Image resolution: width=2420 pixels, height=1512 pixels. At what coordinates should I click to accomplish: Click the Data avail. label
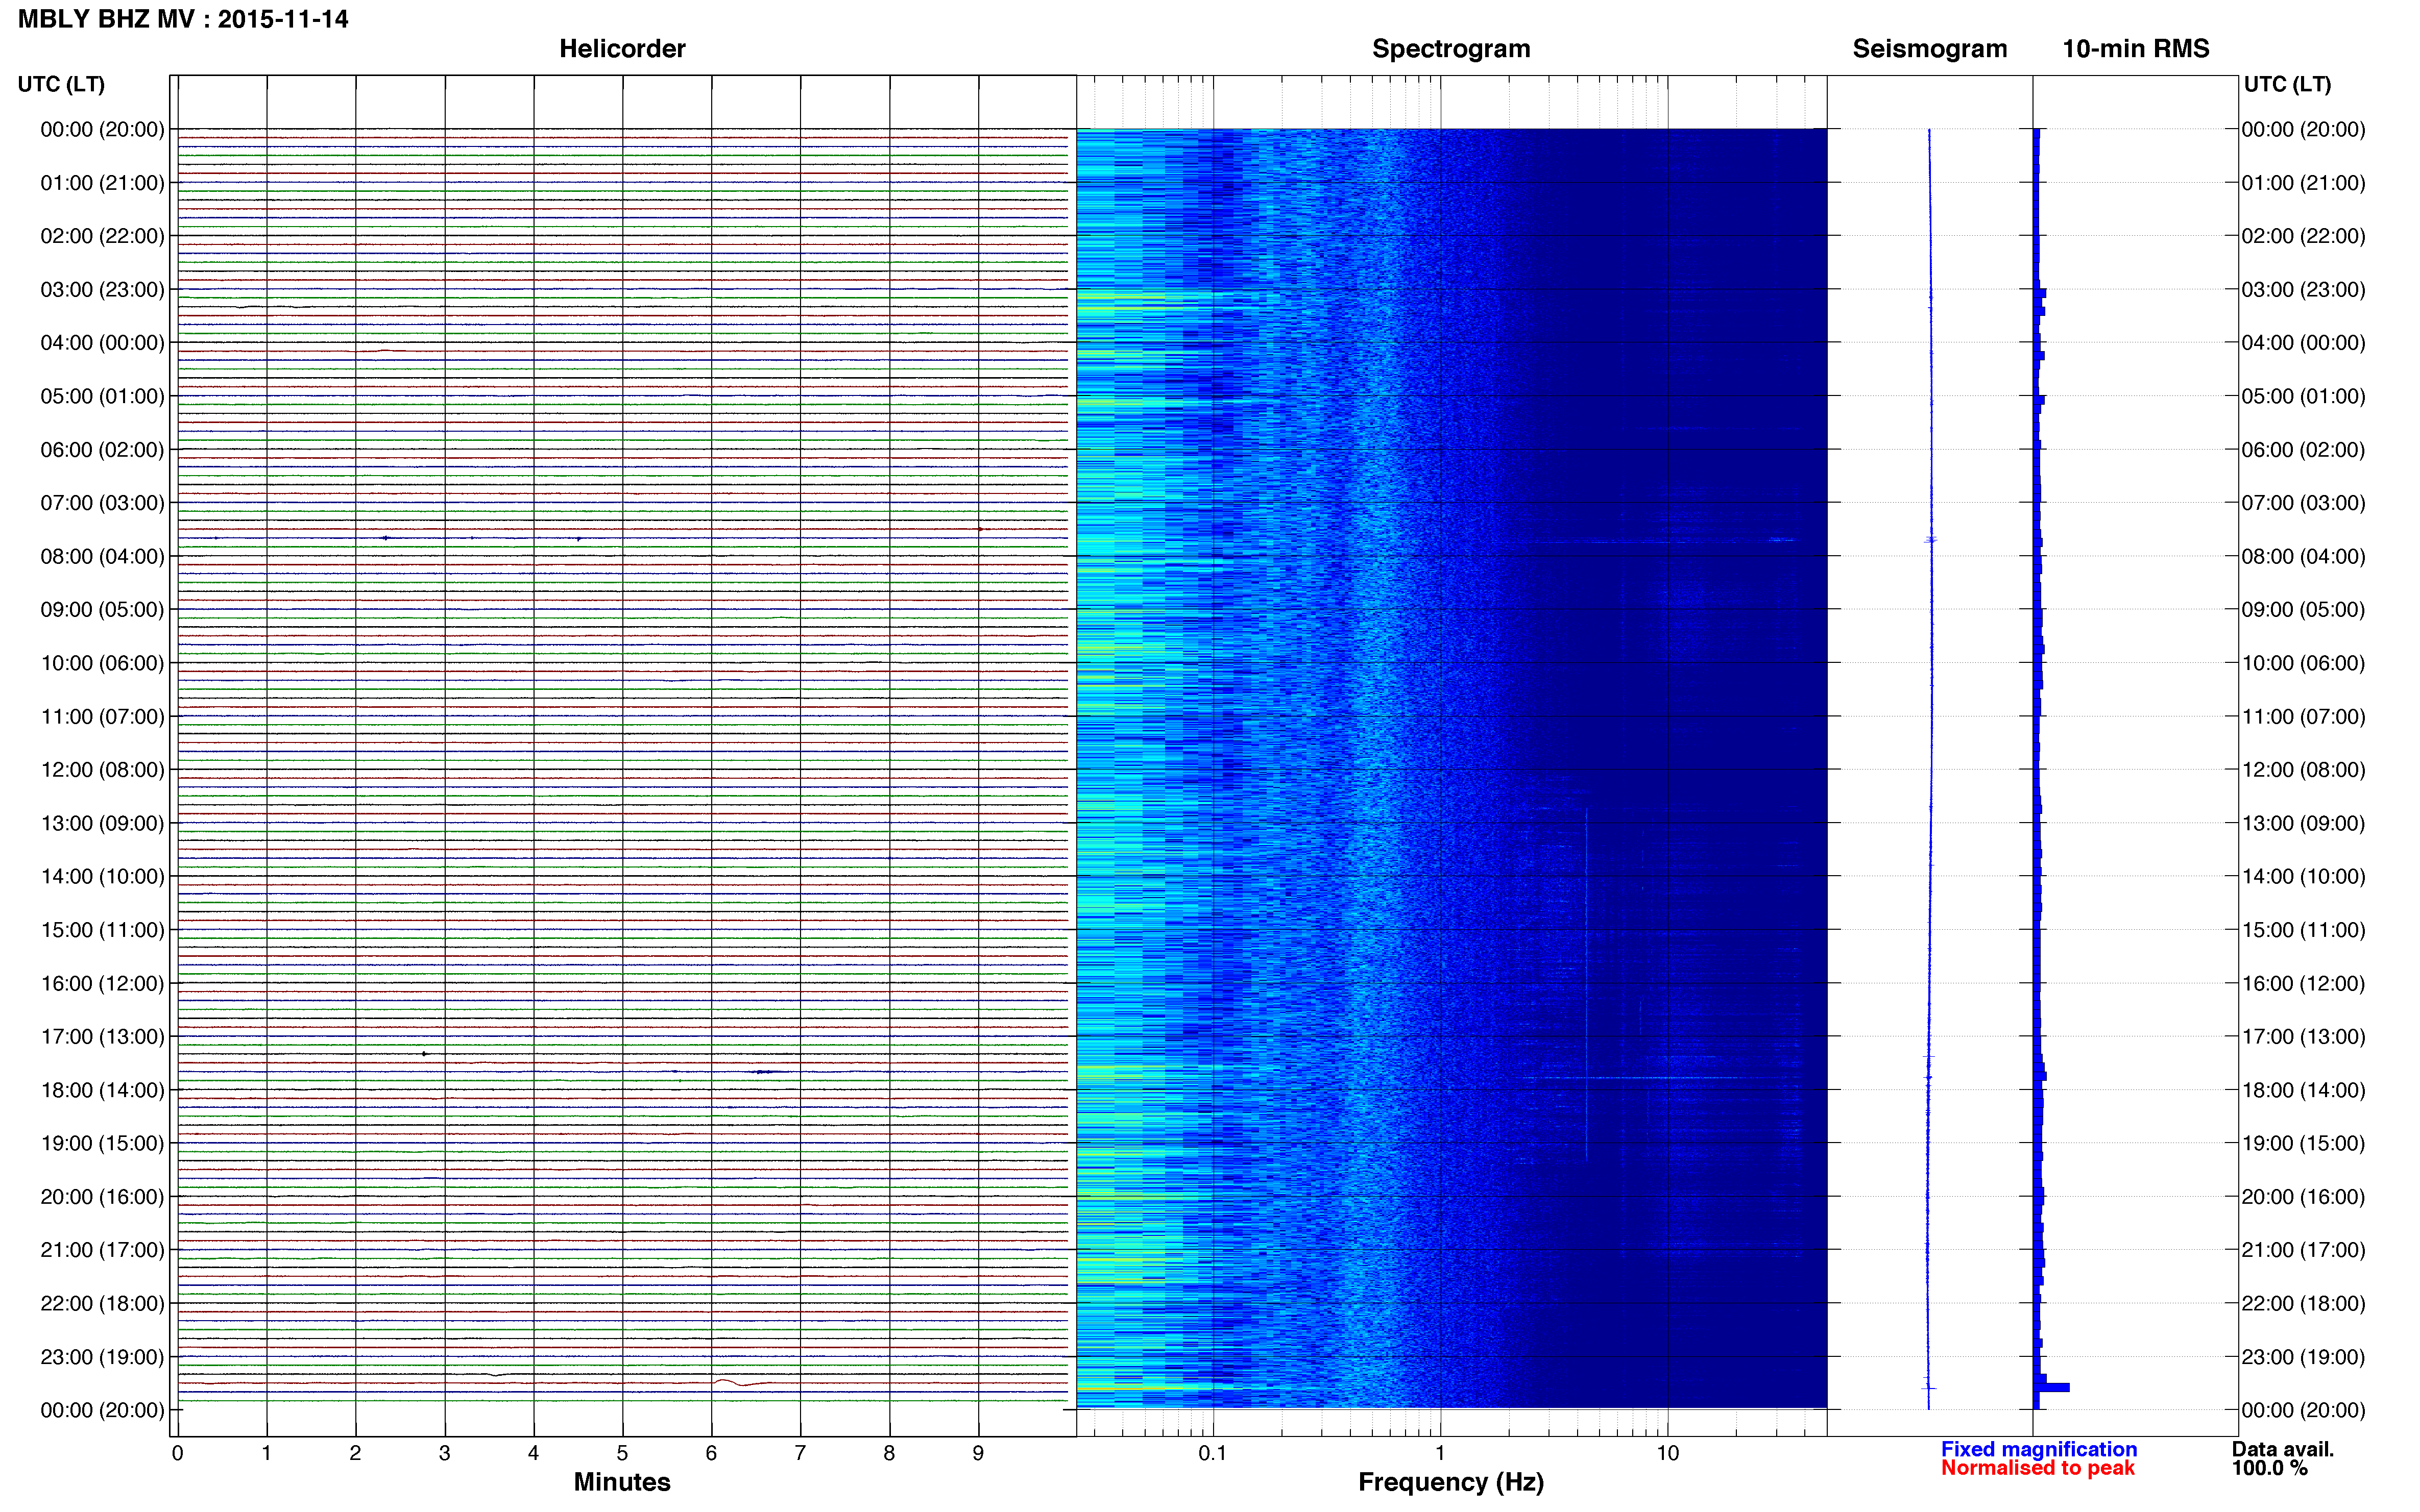(2282, 1449)
